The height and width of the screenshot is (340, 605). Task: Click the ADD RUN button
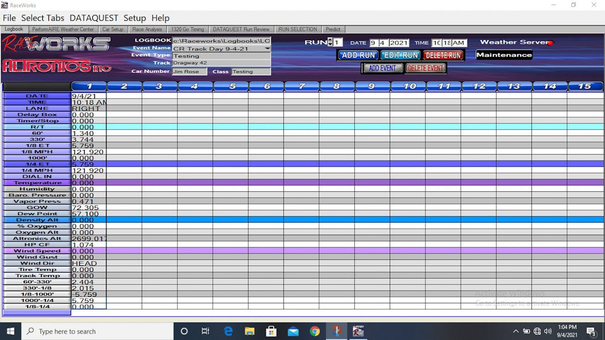coord(358,55)
